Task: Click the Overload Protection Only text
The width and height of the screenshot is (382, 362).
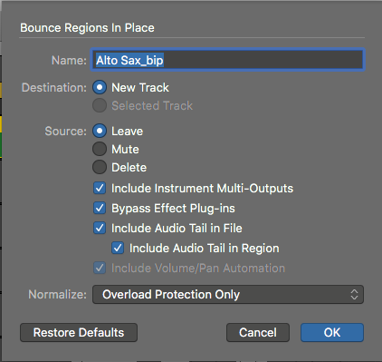Action: 171,295
